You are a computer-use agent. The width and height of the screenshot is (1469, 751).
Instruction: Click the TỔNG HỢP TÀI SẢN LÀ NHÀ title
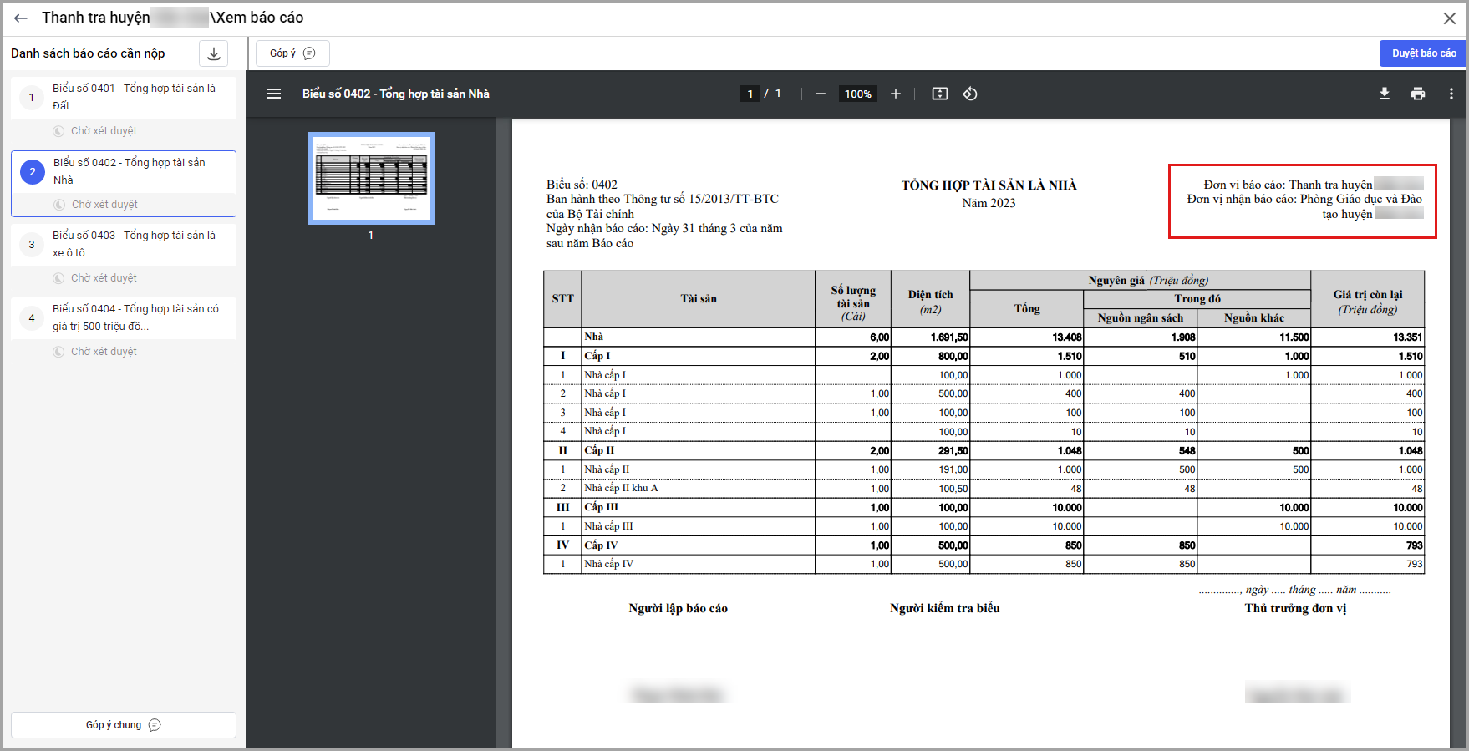click(x=989, y=185)
